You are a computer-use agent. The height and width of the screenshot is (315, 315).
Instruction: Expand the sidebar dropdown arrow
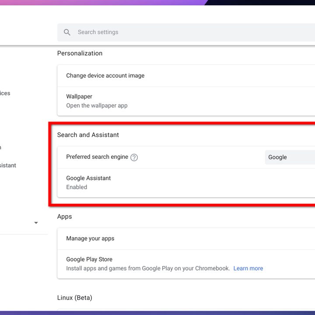(x=36, y=223)
